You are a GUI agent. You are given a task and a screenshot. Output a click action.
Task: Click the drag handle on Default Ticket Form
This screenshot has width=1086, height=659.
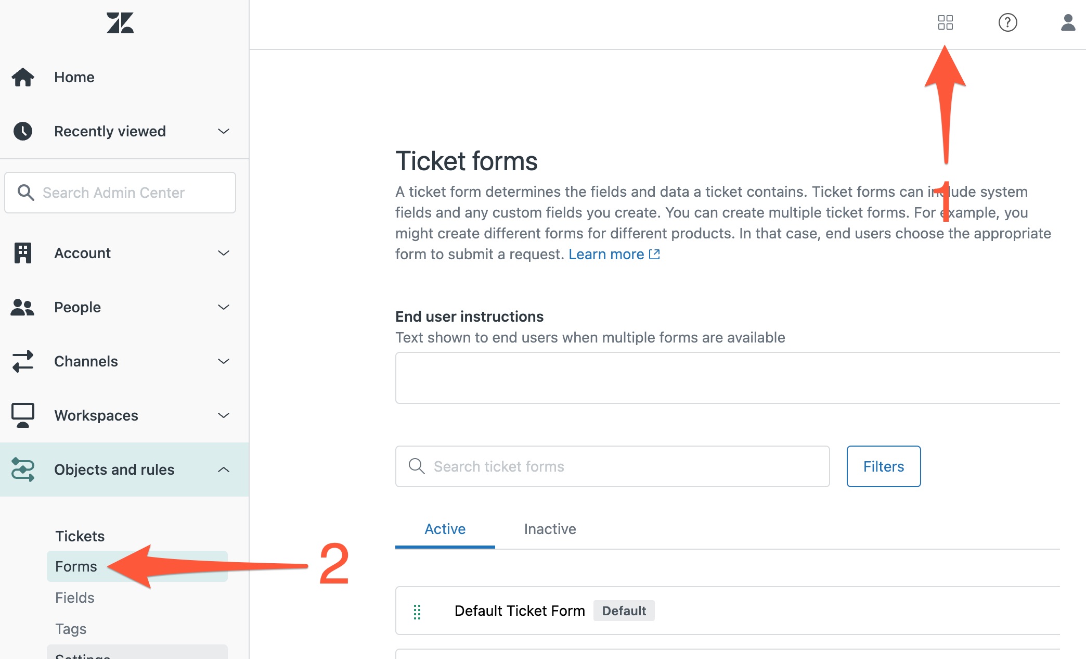tap(416, 611)
